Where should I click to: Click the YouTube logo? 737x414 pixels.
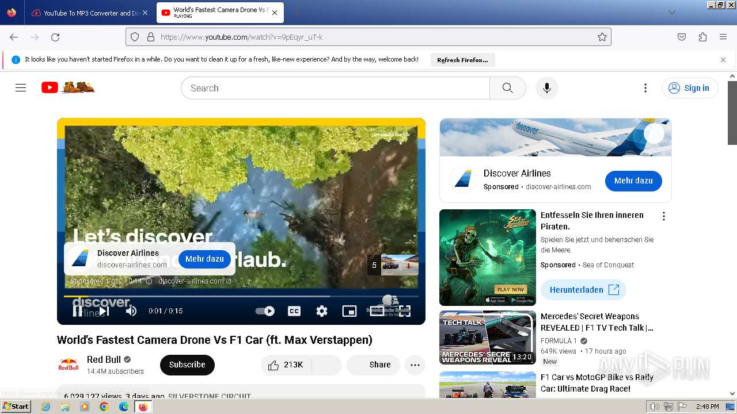coord(68,87)
